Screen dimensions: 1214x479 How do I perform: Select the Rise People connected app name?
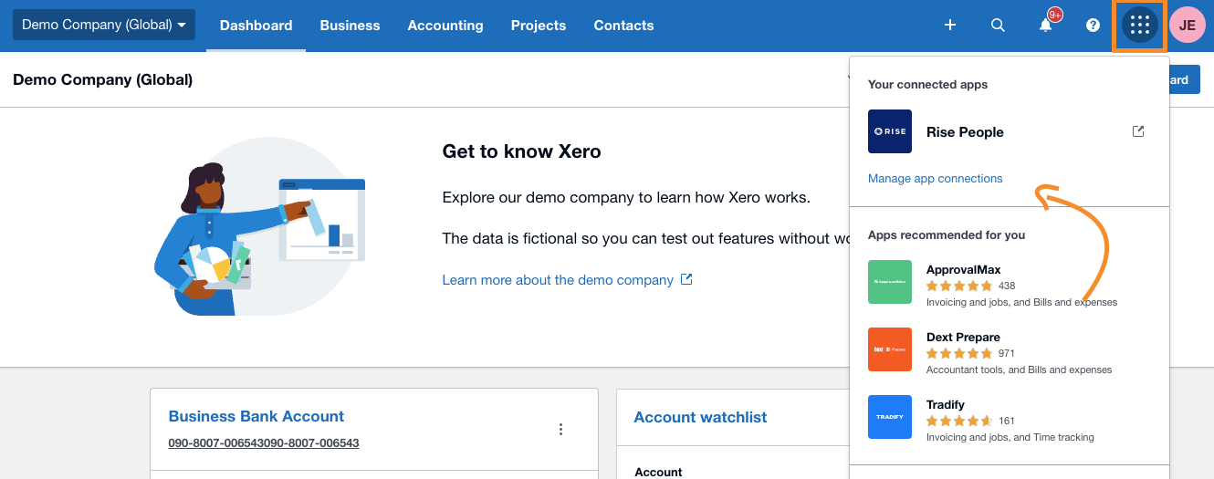(965, 132)
